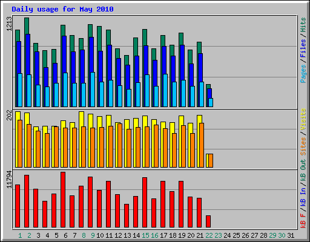The width and height of the screenshot is (310, 242).
Task: Click the 202 visits axis value
Action: 9,115
